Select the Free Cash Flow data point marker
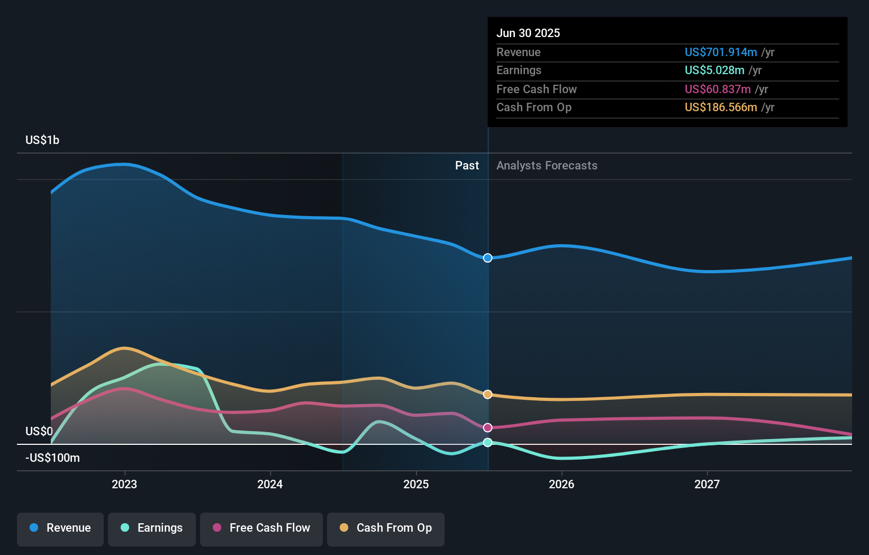This screenshot has height=555, width=869. [x=488, y=427]
